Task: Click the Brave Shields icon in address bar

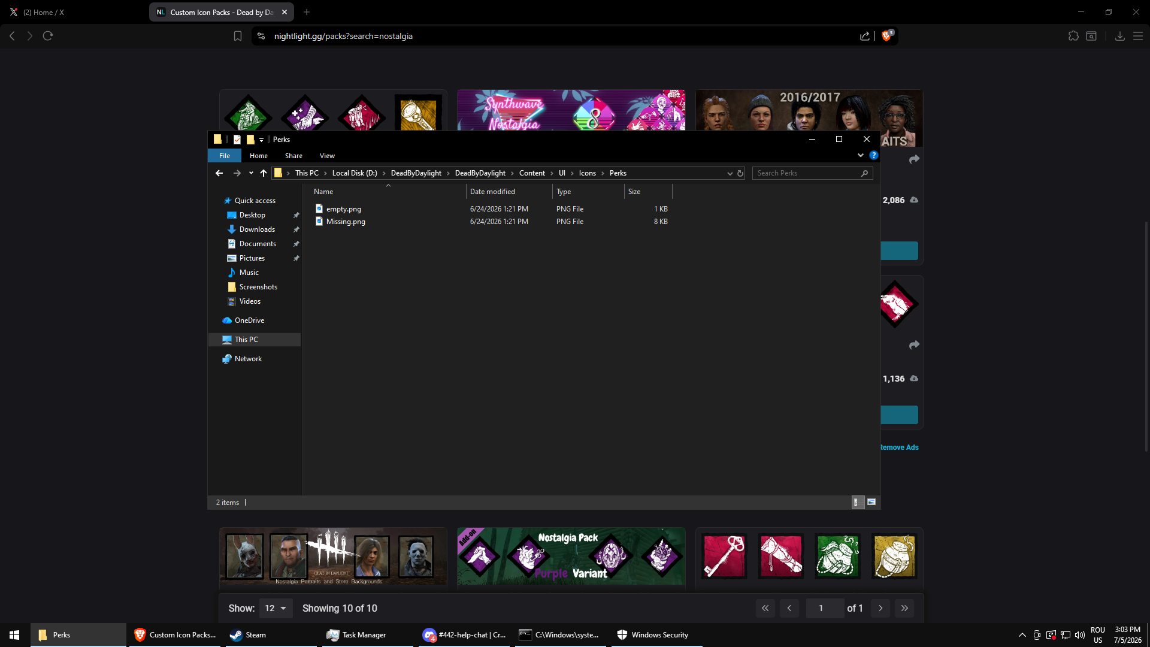Action: pos(887,36)
